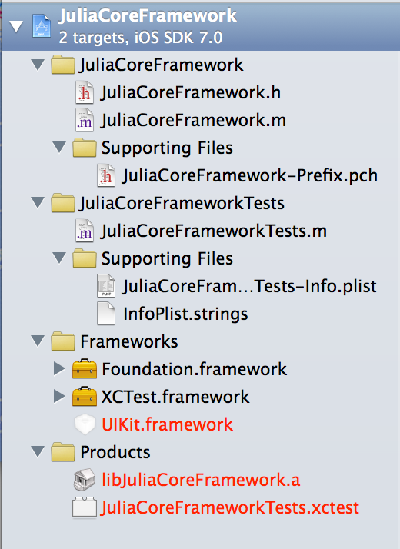Click the XCTest.framework toolbox icon

point(85,396)
